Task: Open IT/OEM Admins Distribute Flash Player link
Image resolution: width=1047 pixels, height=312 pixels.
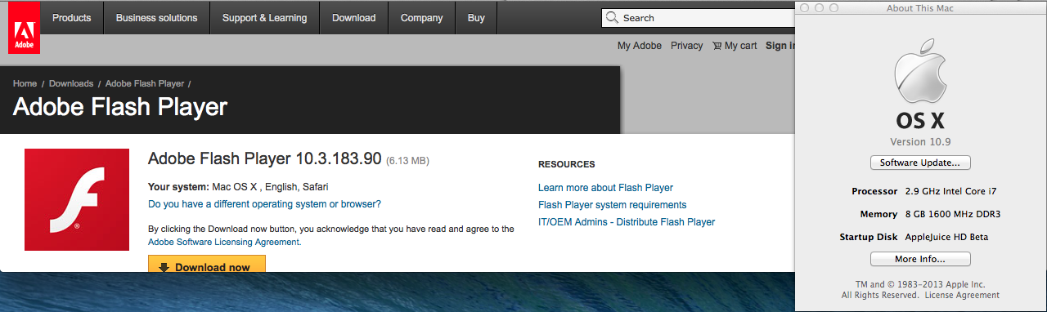Action: pyautogui.click(x=627, y=222)
